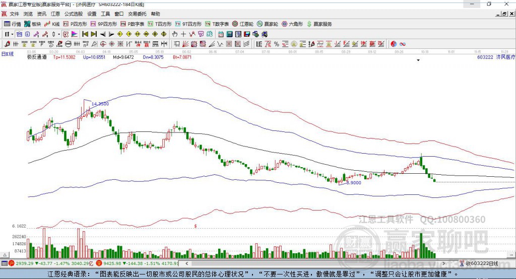The image size is (516, 279).
Task: Open the 行情 quotes view
Action: [x=12, y=24]
